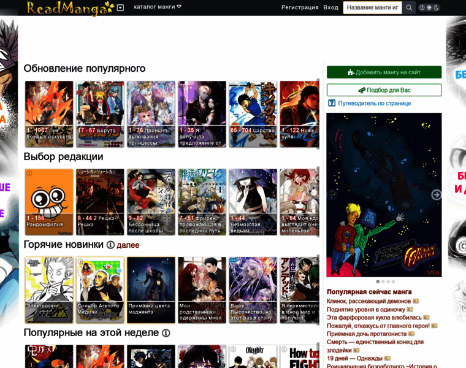Image resolution: width=466 pixels, height=368 pixels.
Task: Open Бессонница после школы card
Action: 151,202
